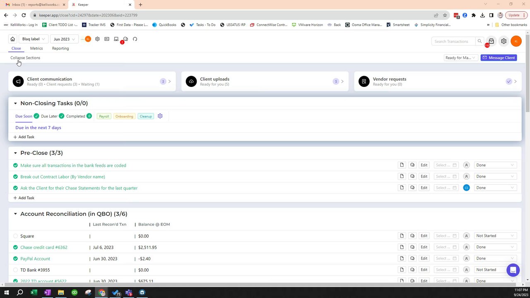Go to the Keeper home icon
Screen dimensions: 530x298
pos(12,39)
